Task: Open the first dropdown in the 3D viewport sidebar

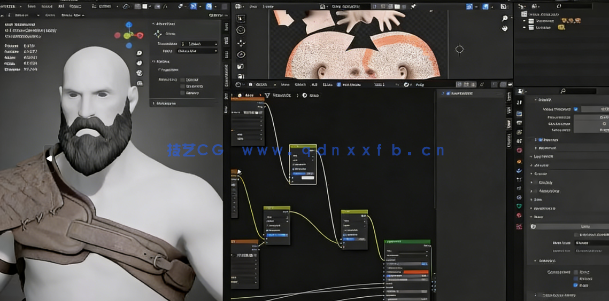Action: (x=199, y=44)
